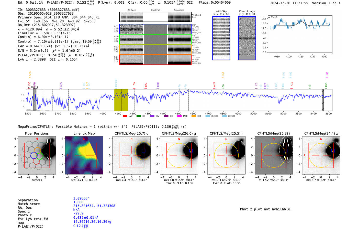Select the CFHTLS/Meg(26.0) g image
The width and height of the screenshot is (358, 244).
click(x=179, y=155)
